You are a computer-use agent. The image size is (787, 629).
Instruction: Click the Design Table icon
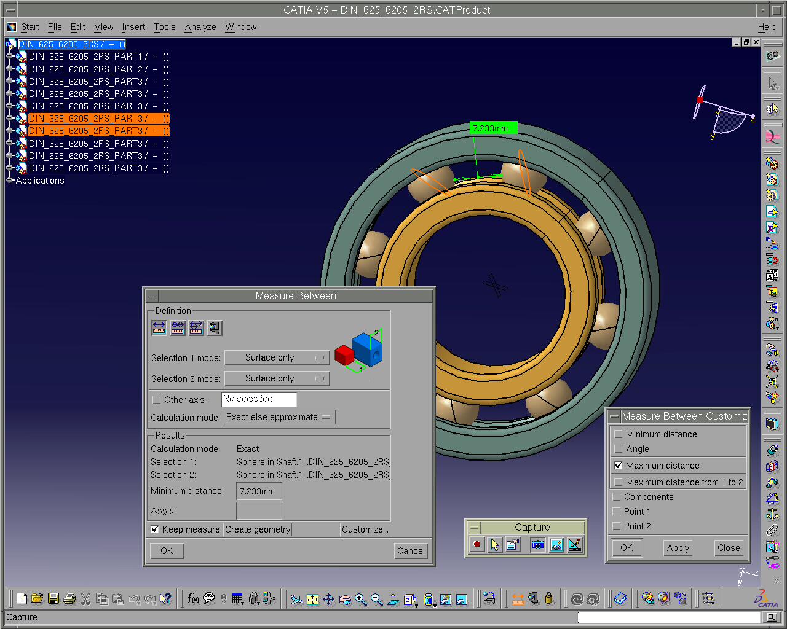pos(238,598)
